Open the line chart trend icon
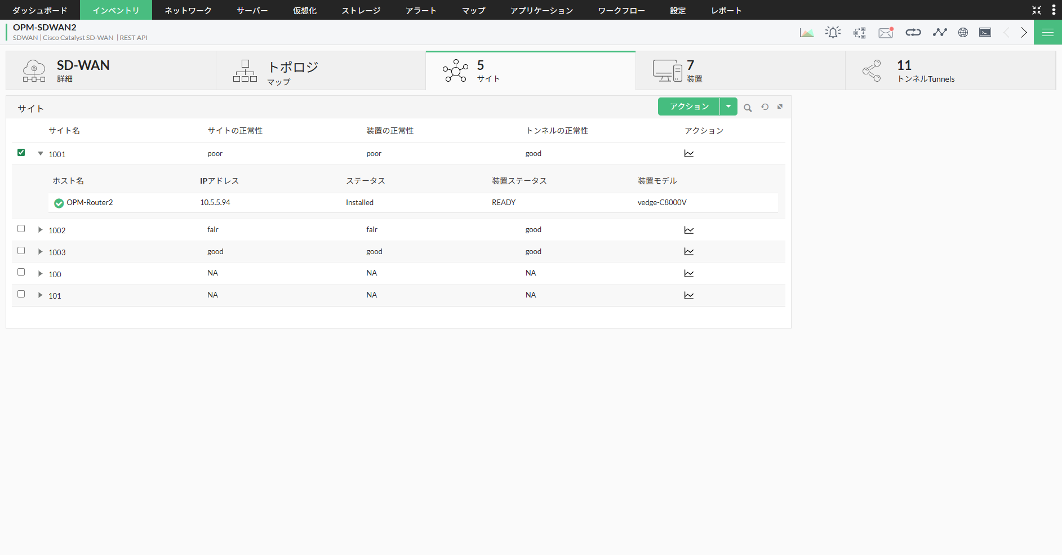Viewport: 1062px width, 555px height. pos(940,33)
